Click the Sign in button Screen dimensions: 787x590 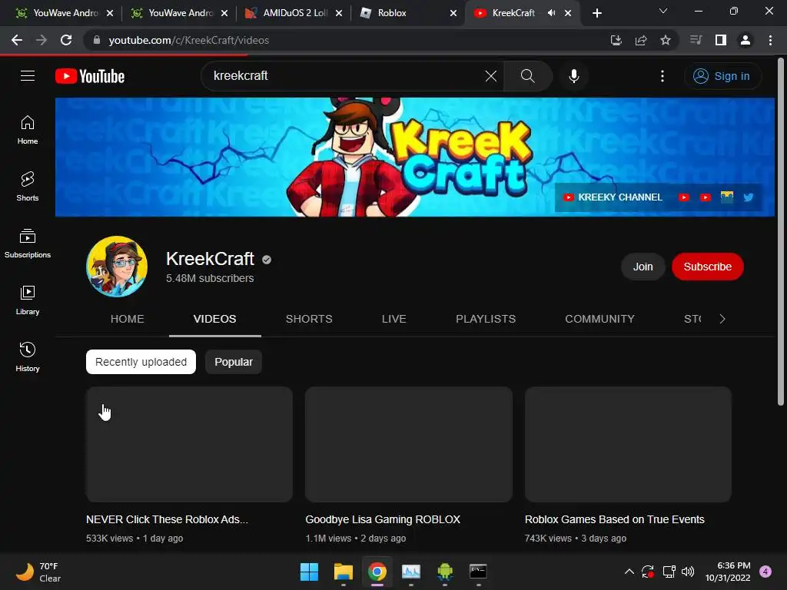click(722, 76)
